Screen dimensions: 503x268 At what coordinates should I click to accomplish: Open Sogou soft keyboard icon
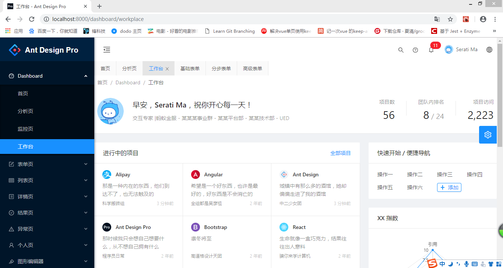tap(475, 264)
